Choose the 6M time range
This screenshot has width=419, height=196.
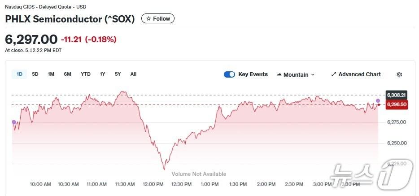[x=67, y=74]
